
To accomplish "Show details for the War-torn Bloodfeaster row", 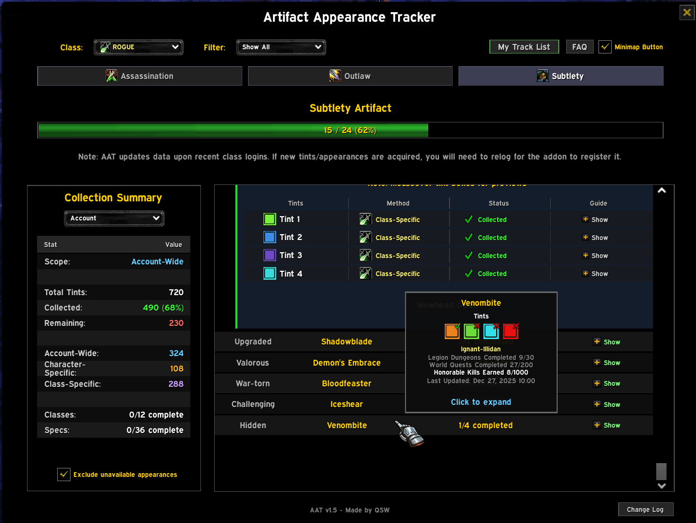I will (x=607, y=383).
